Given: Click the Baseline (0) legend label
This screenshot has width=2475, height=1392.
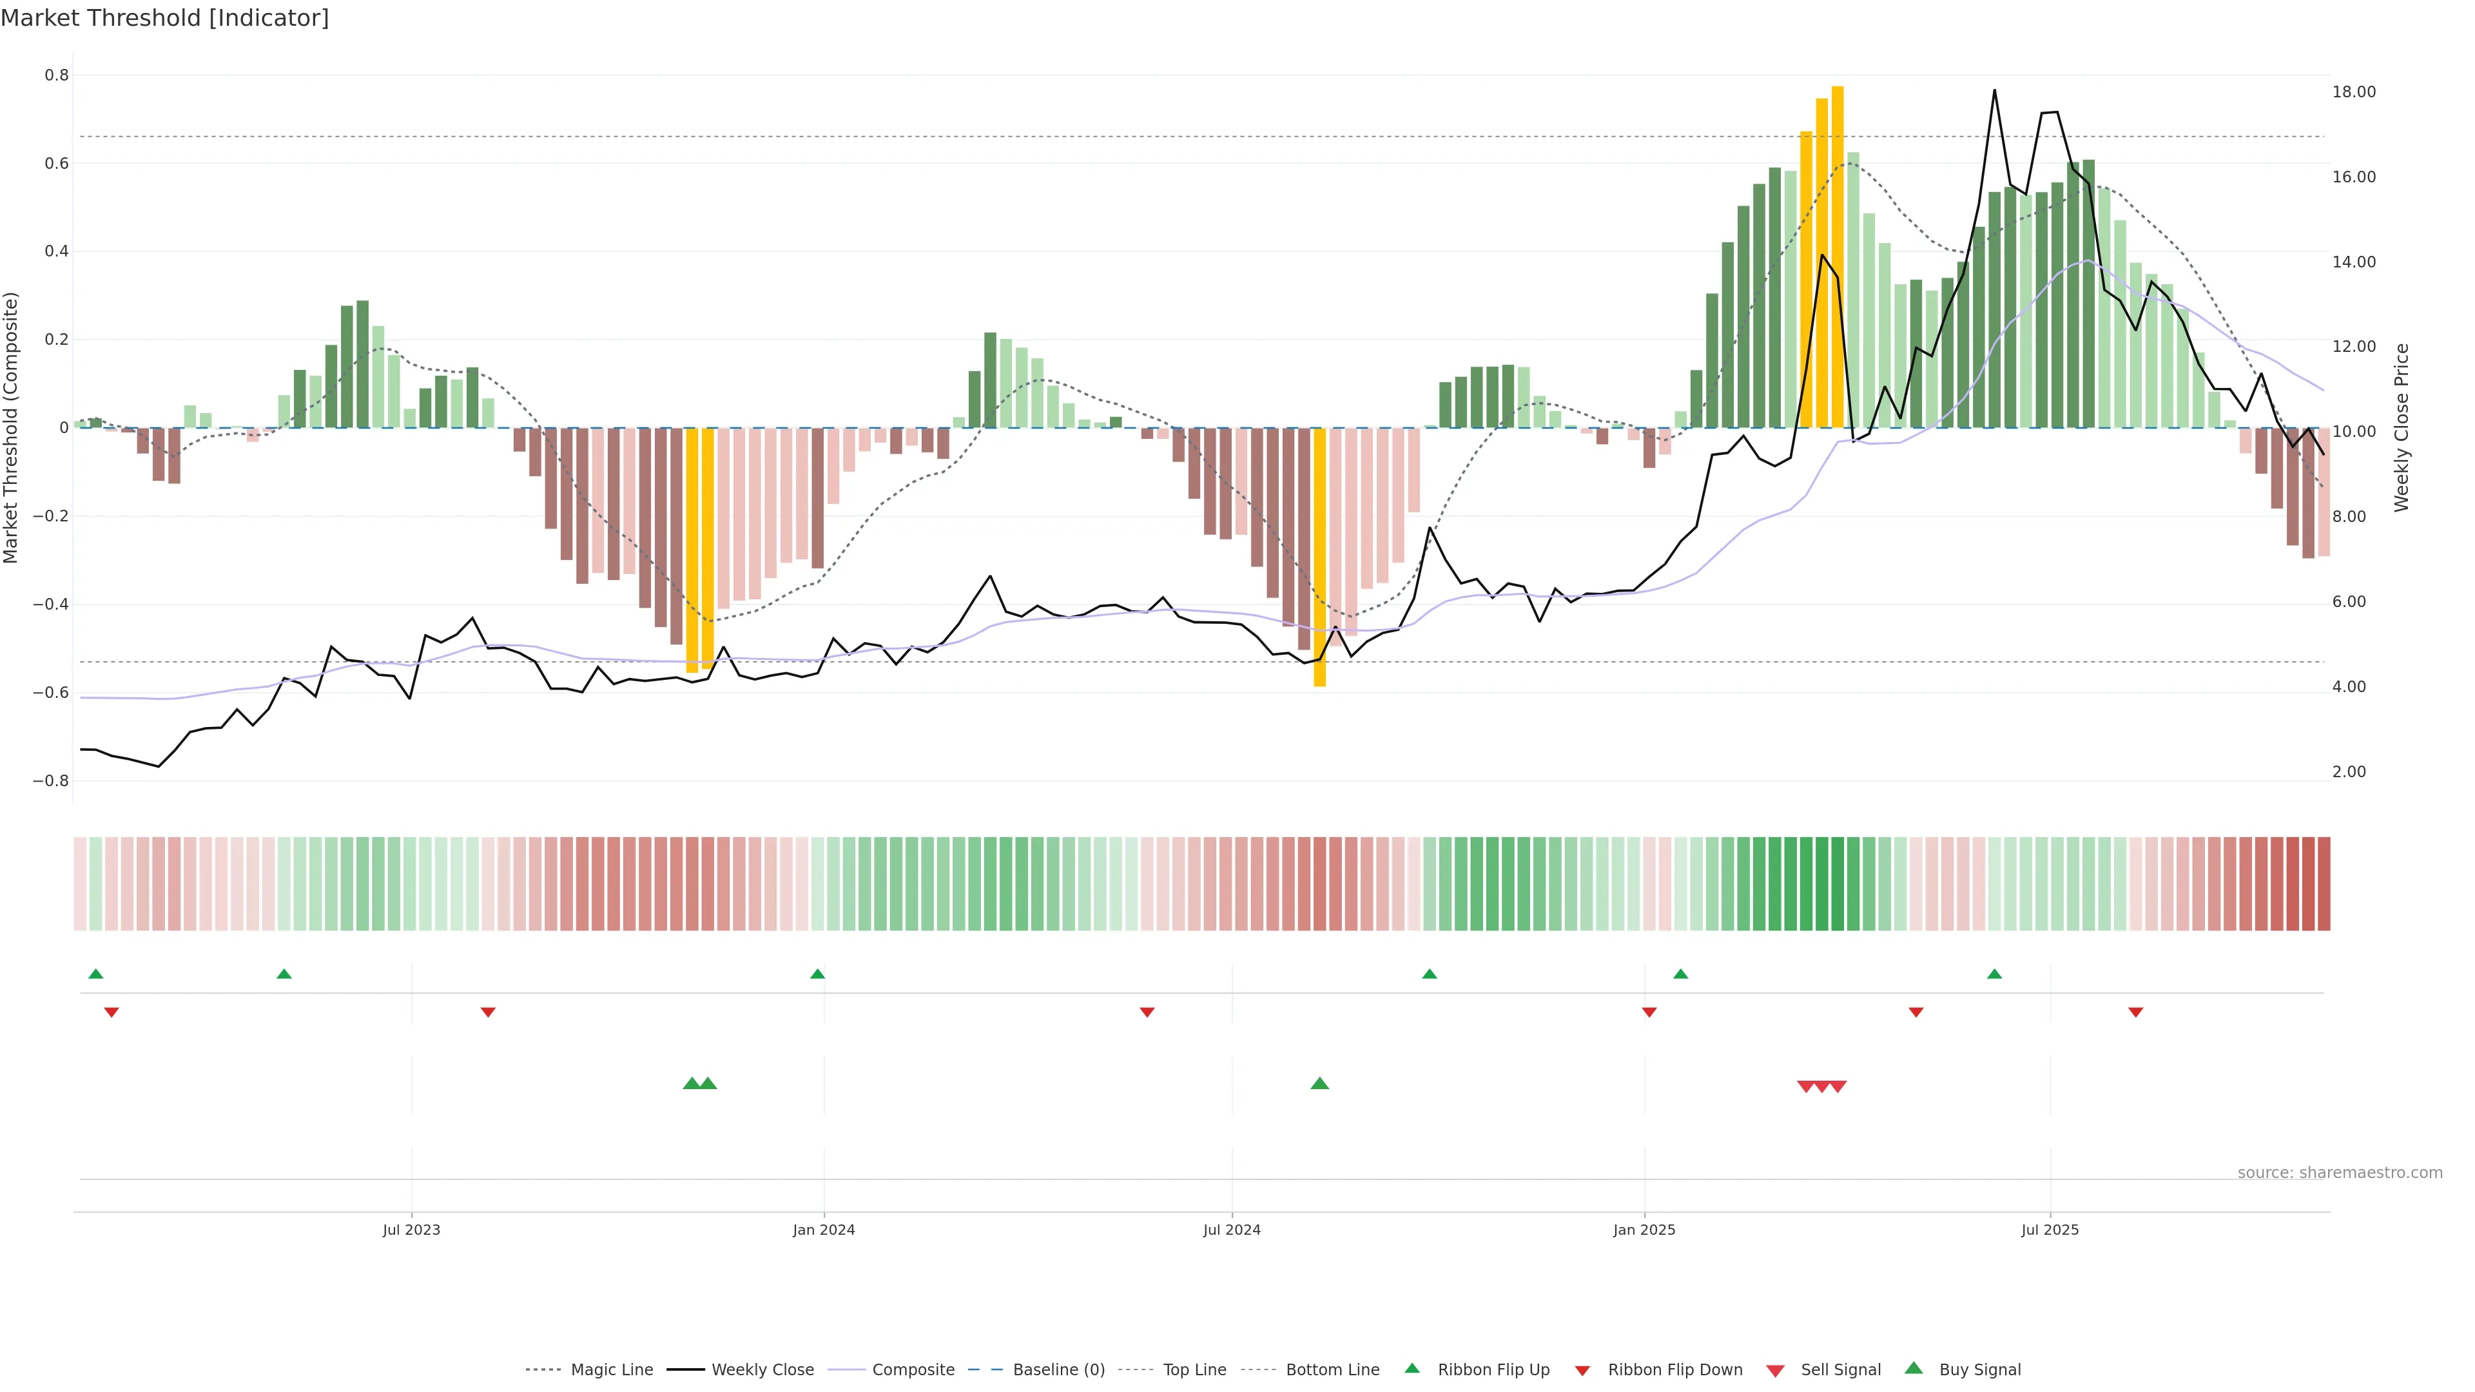Looking at the screenshot, I should pyautogui.click(x=1059, y=1370).
